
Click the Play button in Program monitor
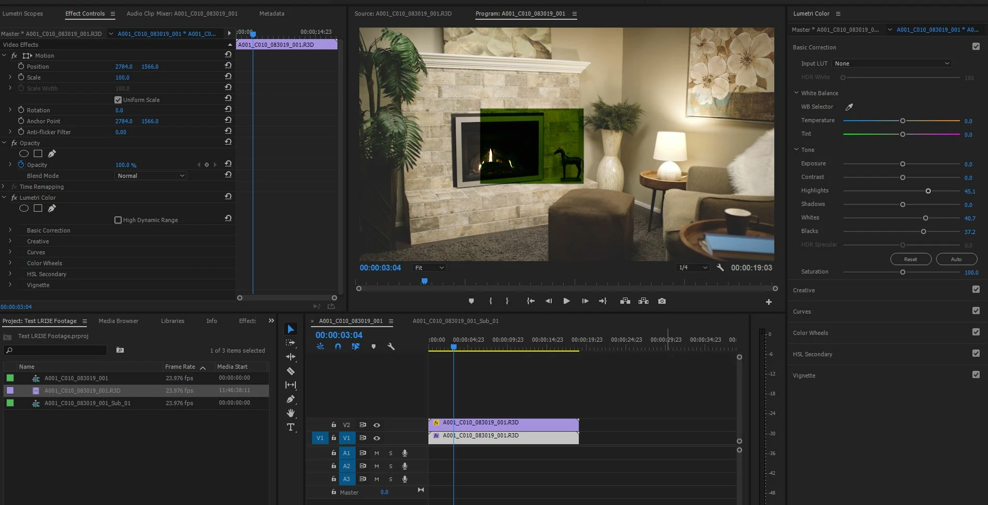pyautogui.click(x=566, y=301)
